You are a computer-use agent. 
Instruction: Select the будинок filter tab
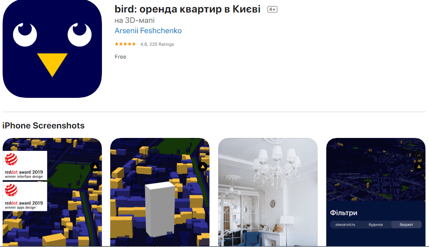(376, 225)
